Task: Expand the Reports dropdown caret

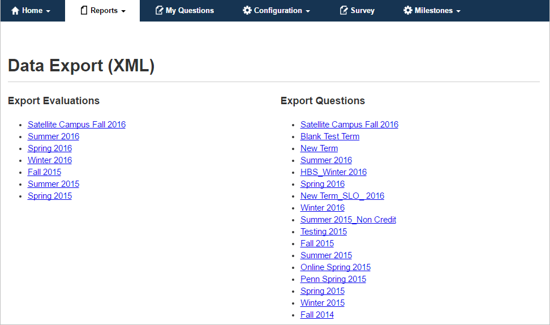Action: [x=123, y=11]
